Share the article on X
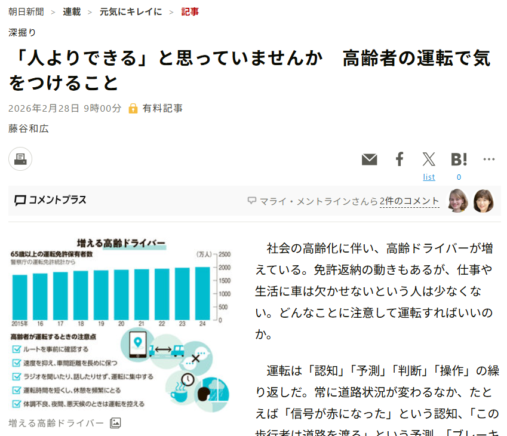Screen dimensions: 507x436 click(x=429, y=159)
